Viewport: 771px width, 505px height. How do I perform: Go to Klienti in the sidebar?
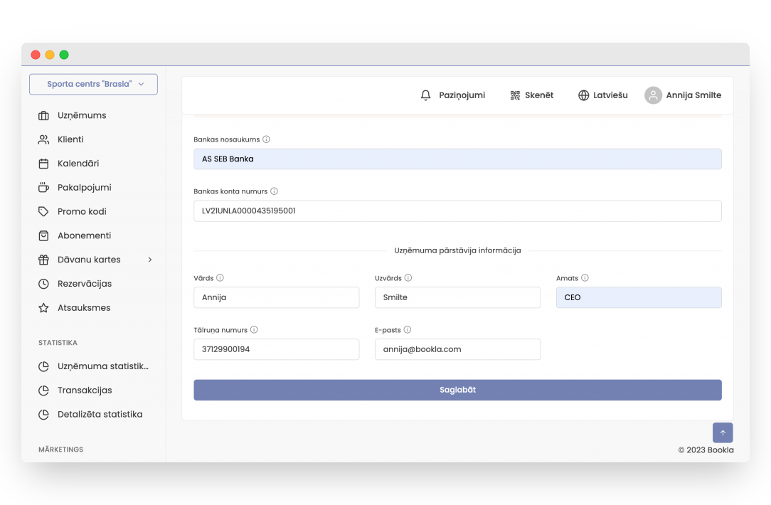point(70,139)
